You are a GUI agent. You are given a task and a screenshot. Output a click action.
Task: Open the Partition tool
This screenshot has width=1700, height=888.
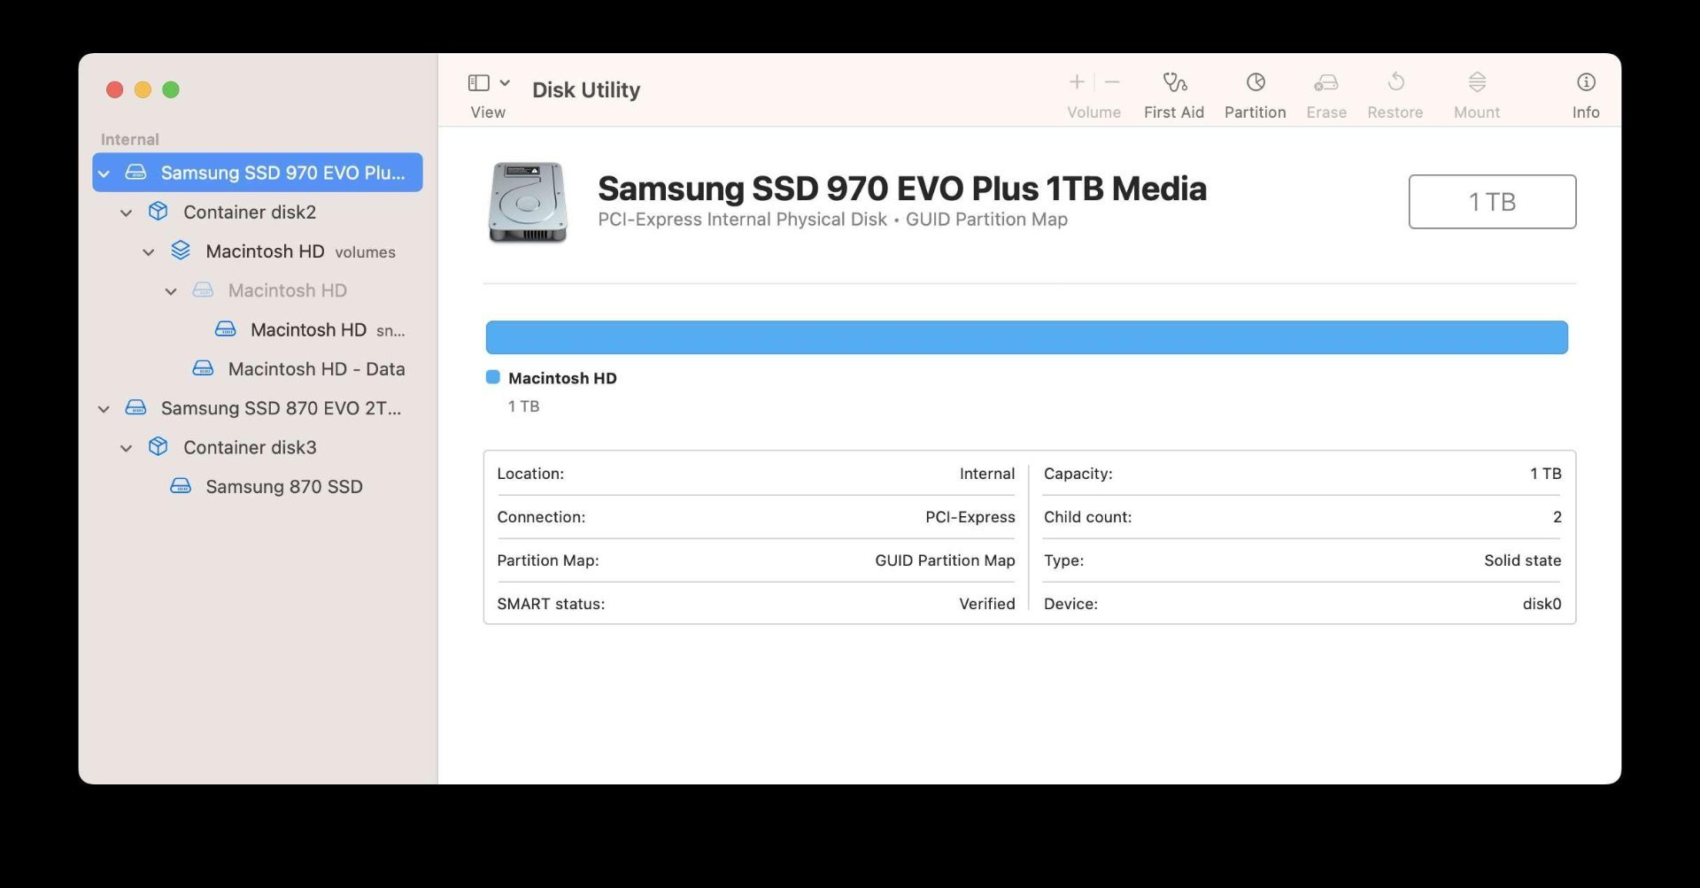point(1255,95)
